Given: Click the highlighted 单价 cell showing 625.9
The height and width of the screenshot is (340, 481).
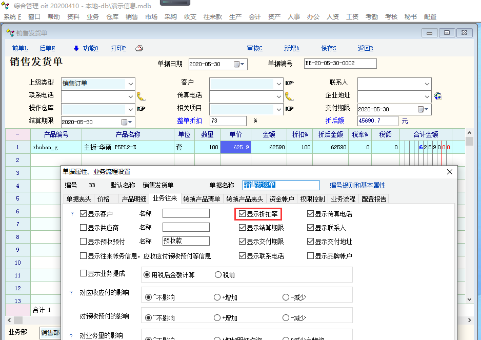Looking at the screenshot, I should pyautogui.click(x=235, y=147).
